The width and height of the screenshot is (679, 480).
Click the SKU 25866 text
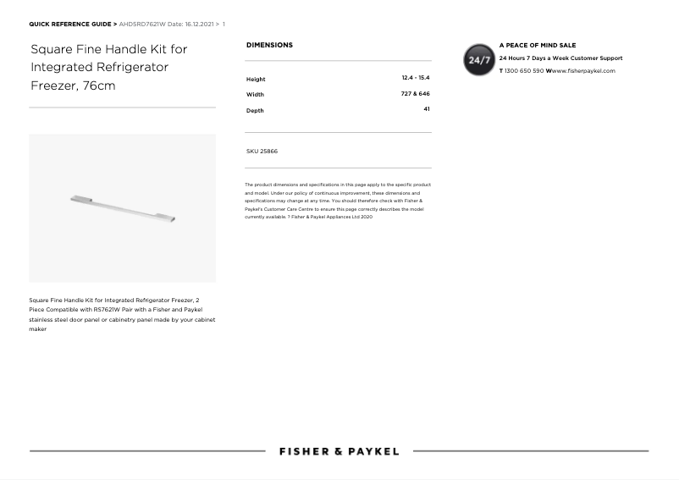point(262,152)
